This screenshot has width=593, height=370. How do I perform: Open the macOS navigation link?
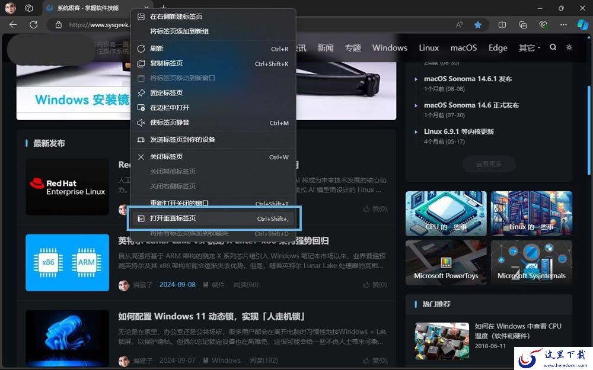coord(464,48)
